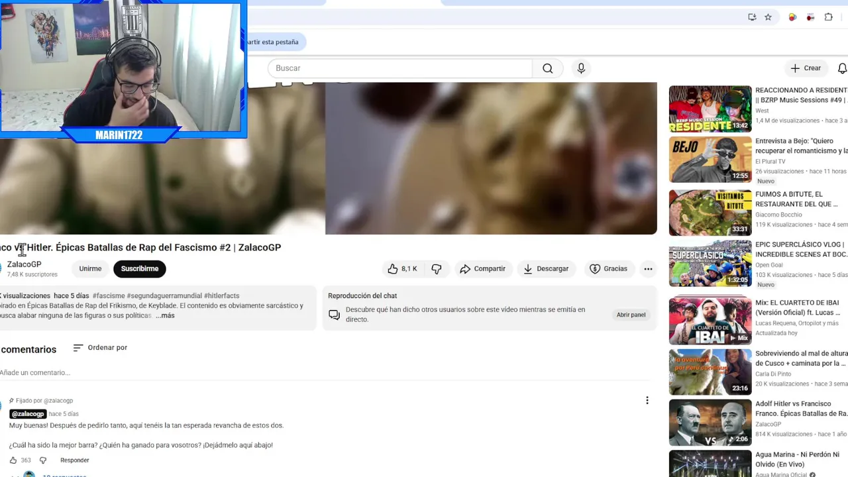Screen dimensions: 848x477
Task: Open the Superclásico vlog thumbnail
Action: point(710,263)
